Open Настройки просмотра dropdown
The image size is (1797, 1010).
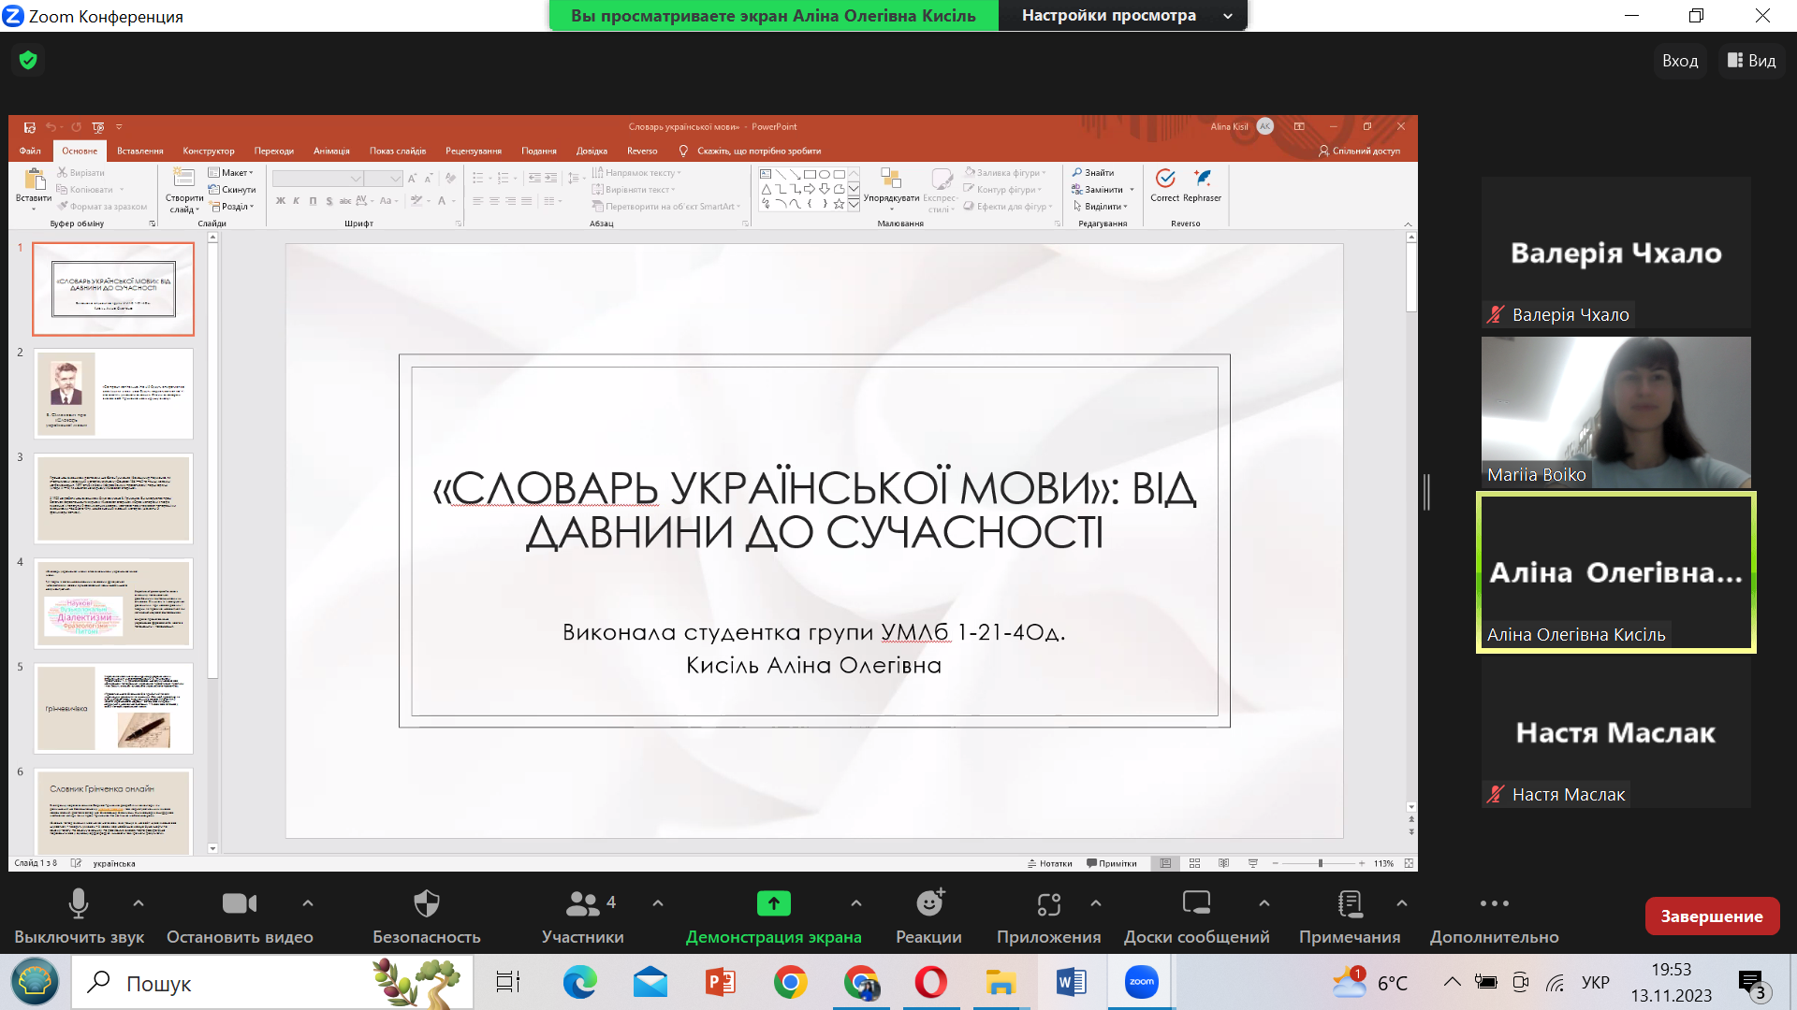pyautogui.click(x=1122, y=15)
